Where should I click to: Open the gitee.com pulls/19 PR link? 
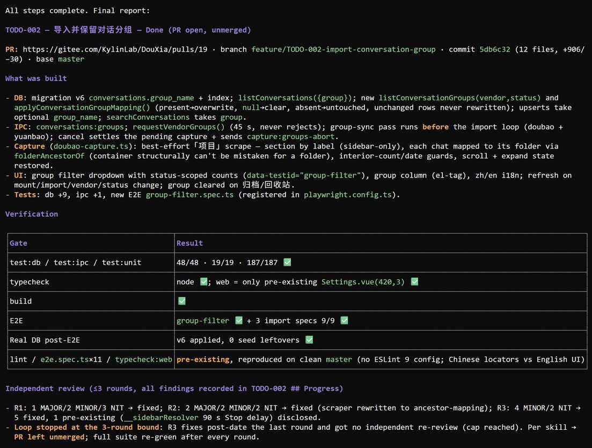115,49
